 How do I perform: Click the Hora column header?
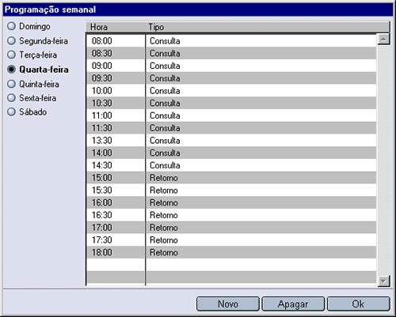[116, 27]
